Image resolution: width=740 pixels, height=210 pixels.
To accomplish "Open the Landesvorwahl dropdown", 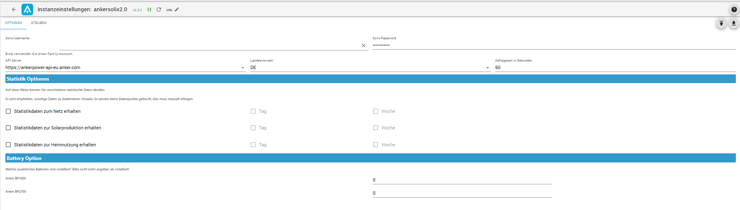I will click(x=488, y=68).
